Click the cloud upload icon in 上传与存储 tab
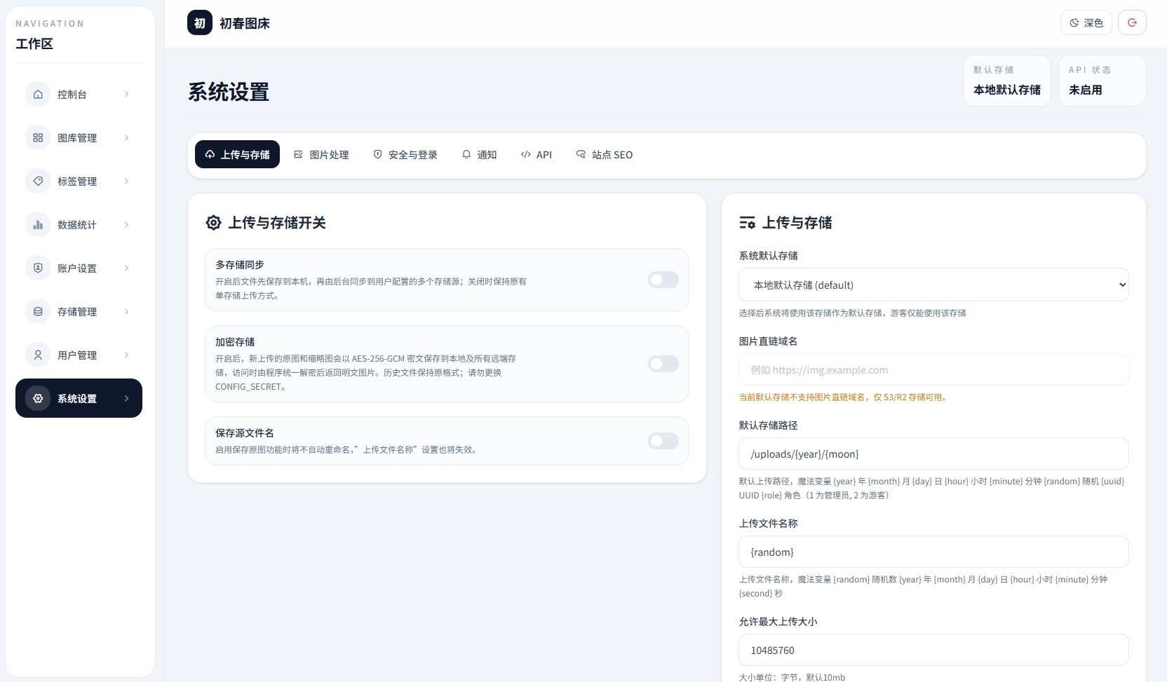This screenshot has width=1167, height=682. [210, 154]
